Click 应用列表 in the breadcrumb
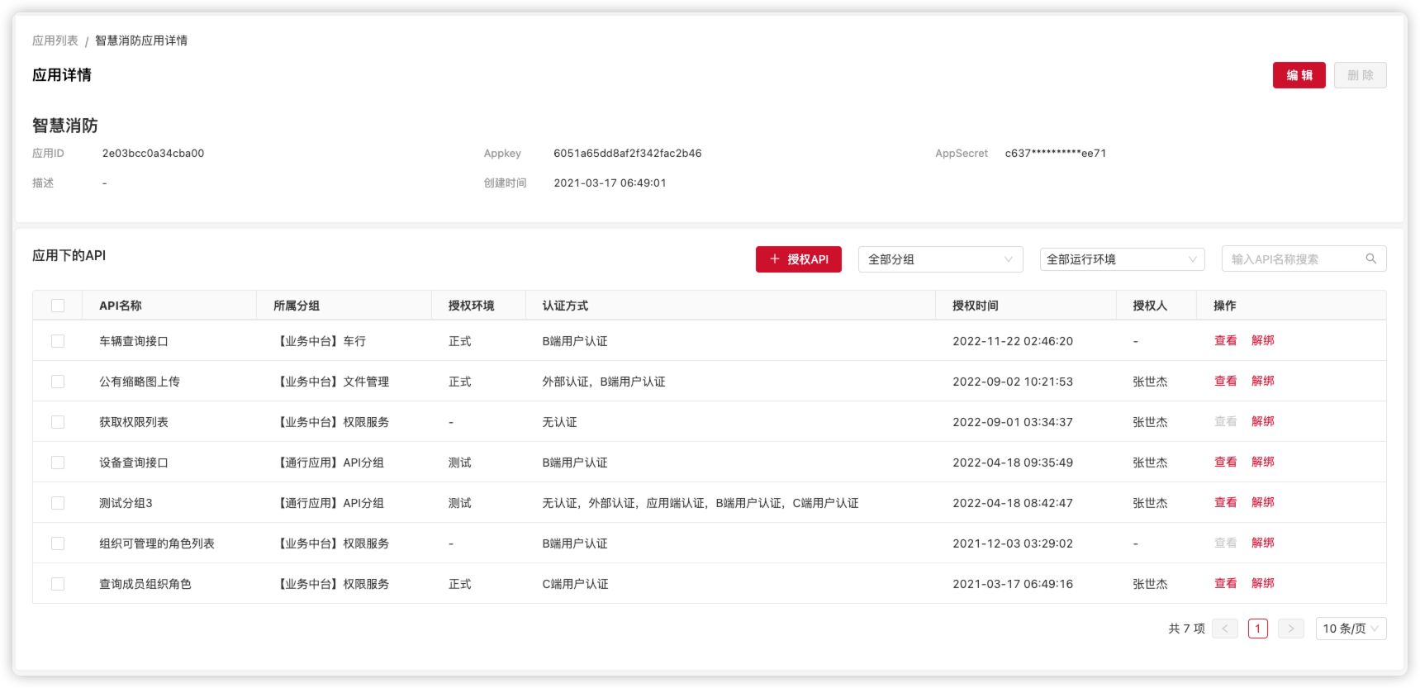The image size is (1420, 688). pyautogui.click(x=55, y=40)
